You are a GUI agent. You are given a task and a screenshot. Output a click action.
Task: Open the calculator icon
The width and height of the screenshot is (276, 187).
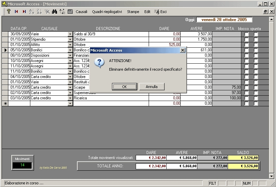(x=70, y=11)
